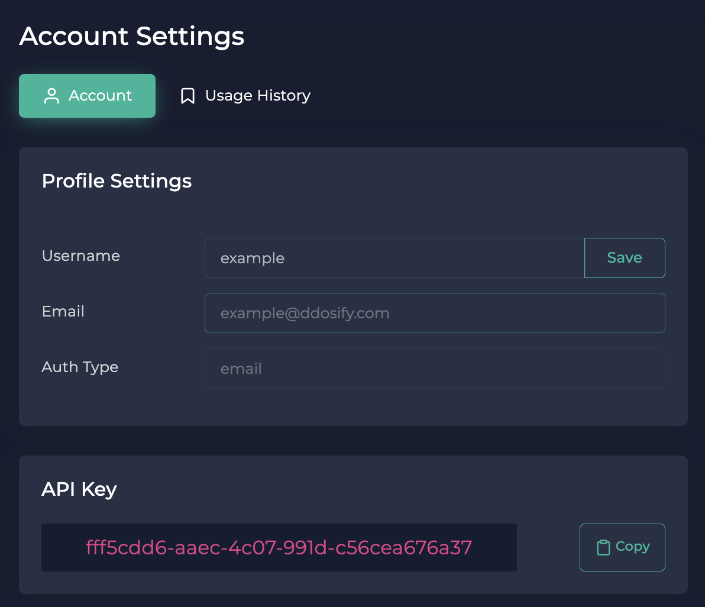705x607 pixels.
Task: Click the API Key section heading
Action: [79, 489]
